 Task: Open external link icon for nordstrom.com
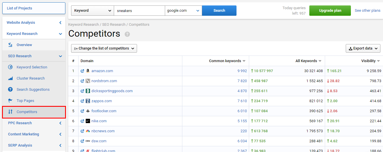(x=82, y=81)
